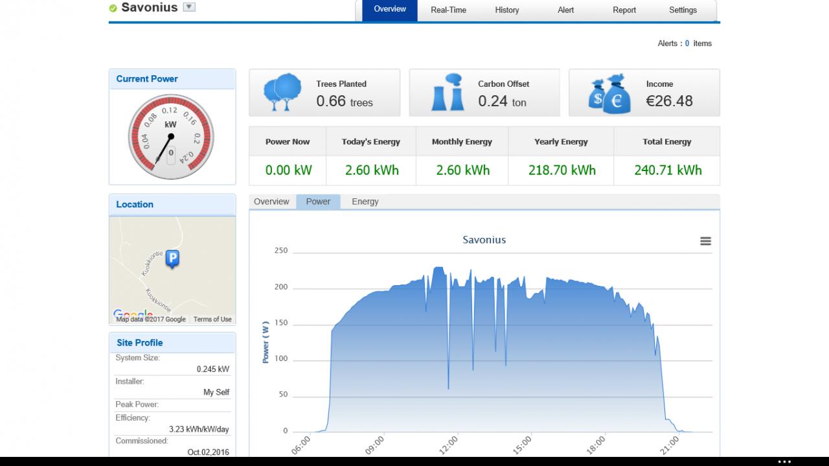829x466 pixels.
Task: Switch to the Real-Time tab
Action: pos(448,10)
